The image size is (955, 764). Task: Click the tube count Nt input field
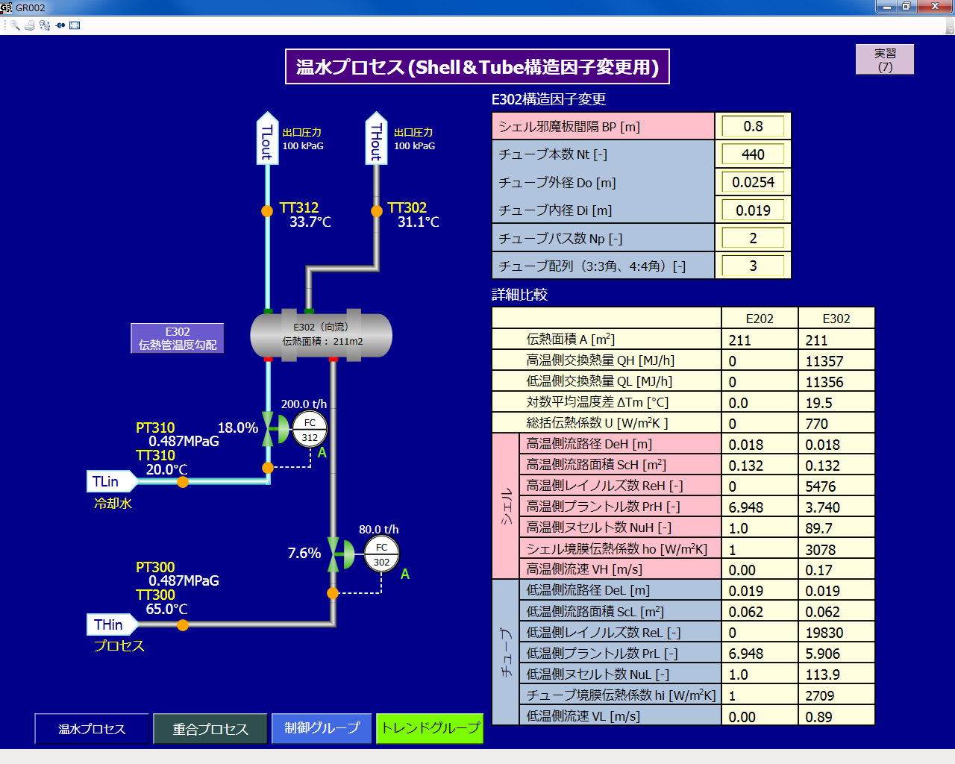click(753, 154)
